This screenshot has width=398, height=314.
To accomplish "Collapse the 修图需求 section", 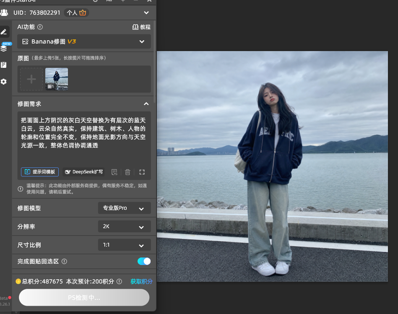I will click(x=146, y=104).
